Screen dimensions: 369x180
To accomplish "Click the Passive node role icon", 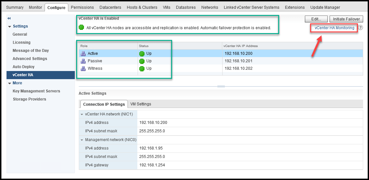I will [x=83, y=61].
